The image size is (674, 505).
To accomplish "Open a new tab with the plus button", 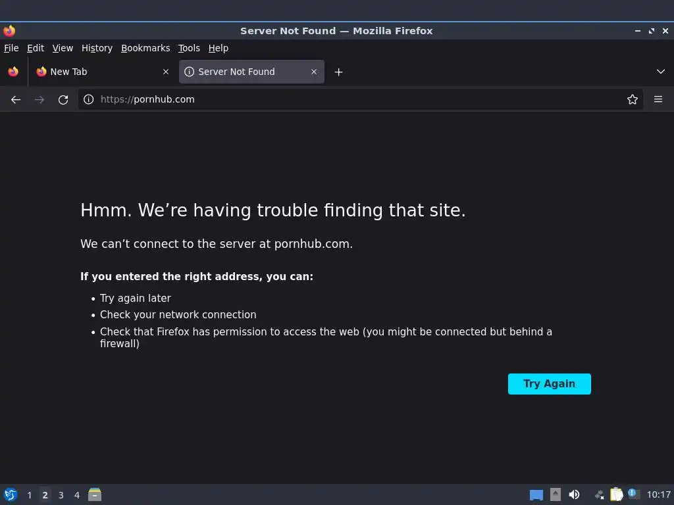I will [339, 72].
